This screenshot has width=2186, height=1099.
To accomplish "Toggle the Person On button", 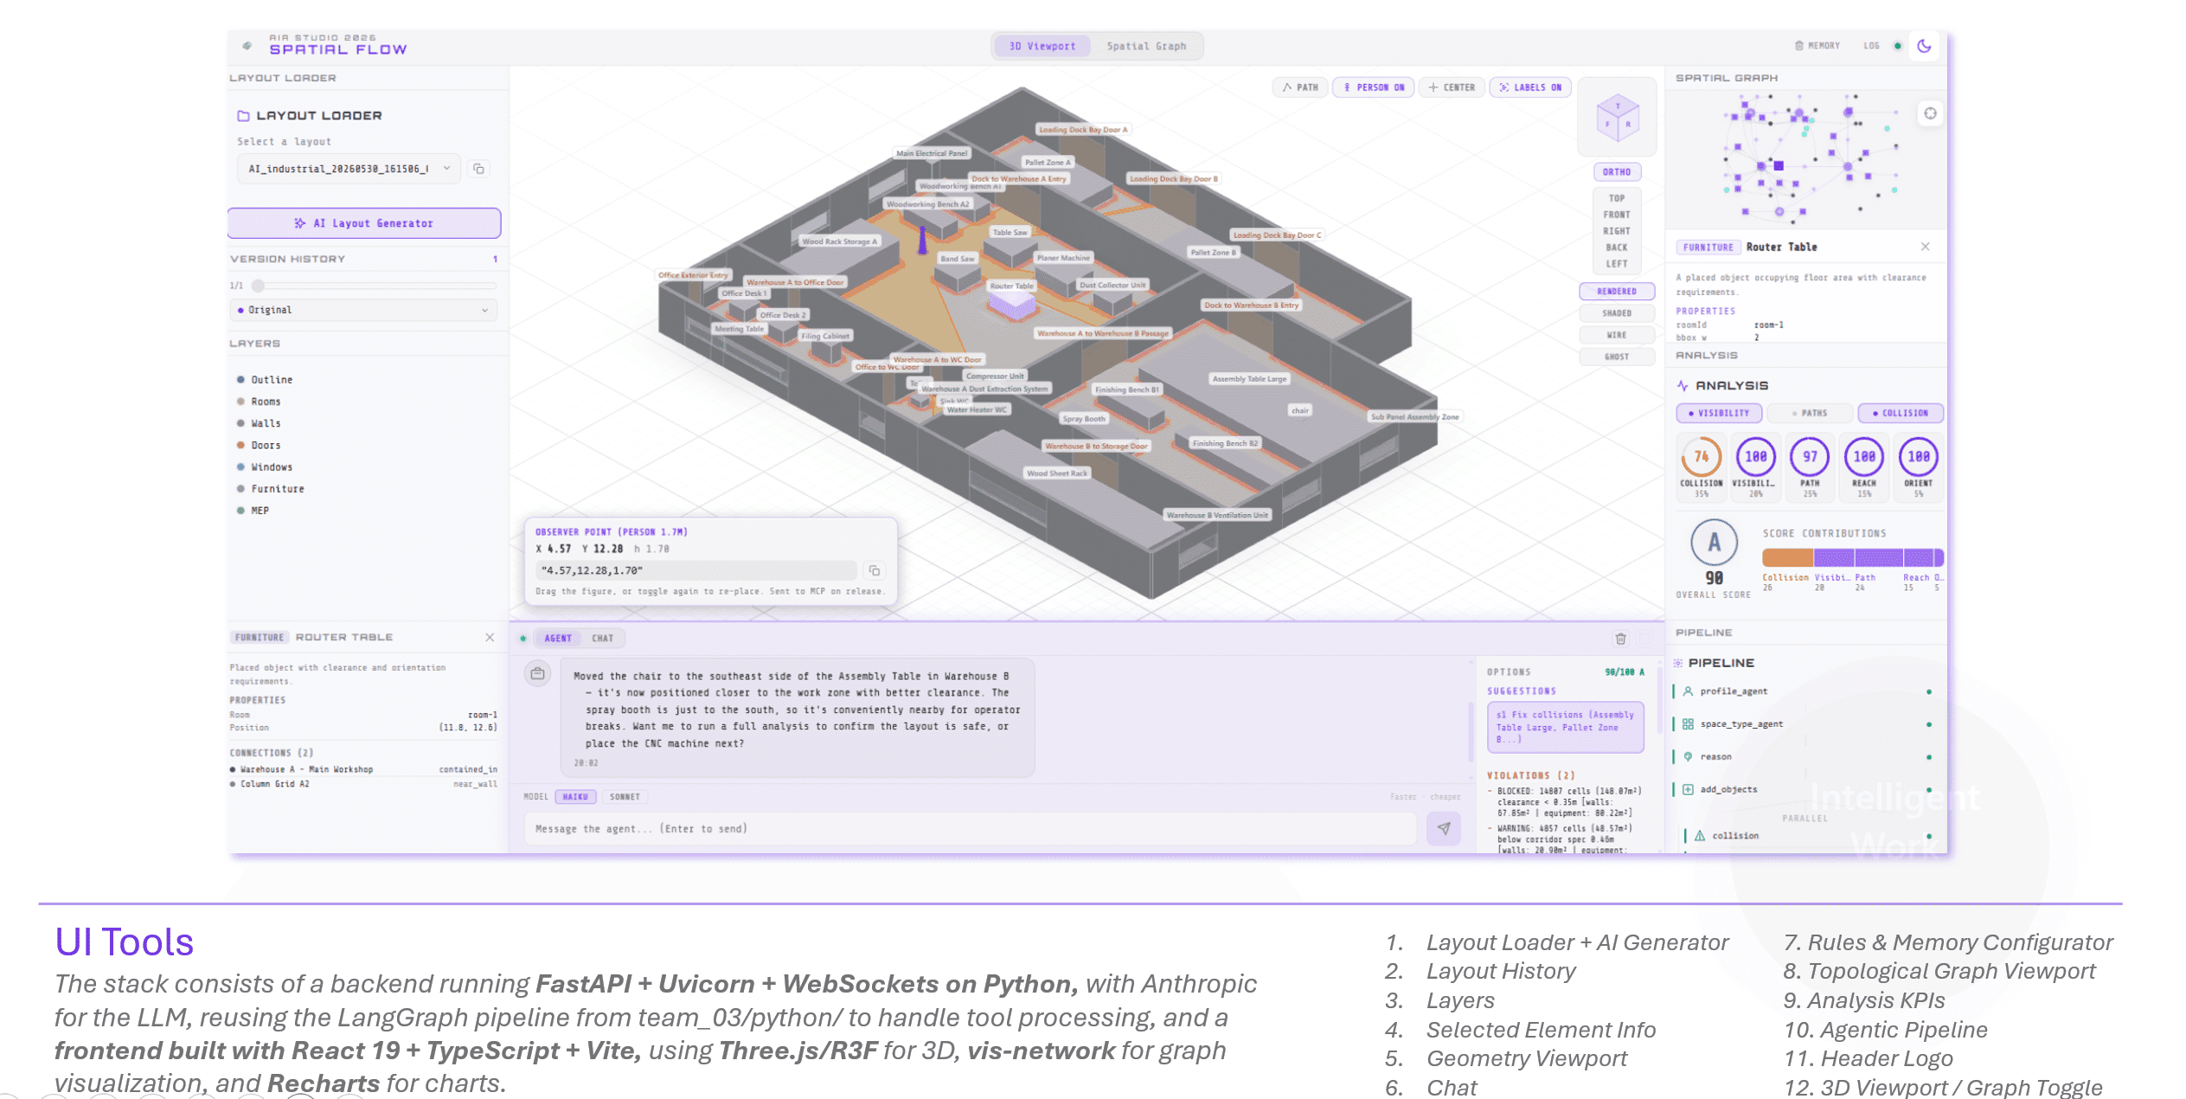I will coord(1373,87).
